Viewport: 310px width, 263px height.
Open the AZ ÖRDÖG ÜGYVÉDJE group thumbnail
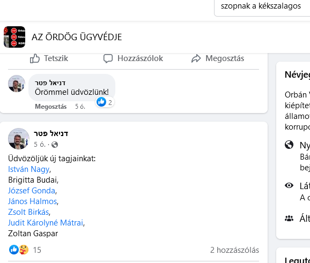14,37
